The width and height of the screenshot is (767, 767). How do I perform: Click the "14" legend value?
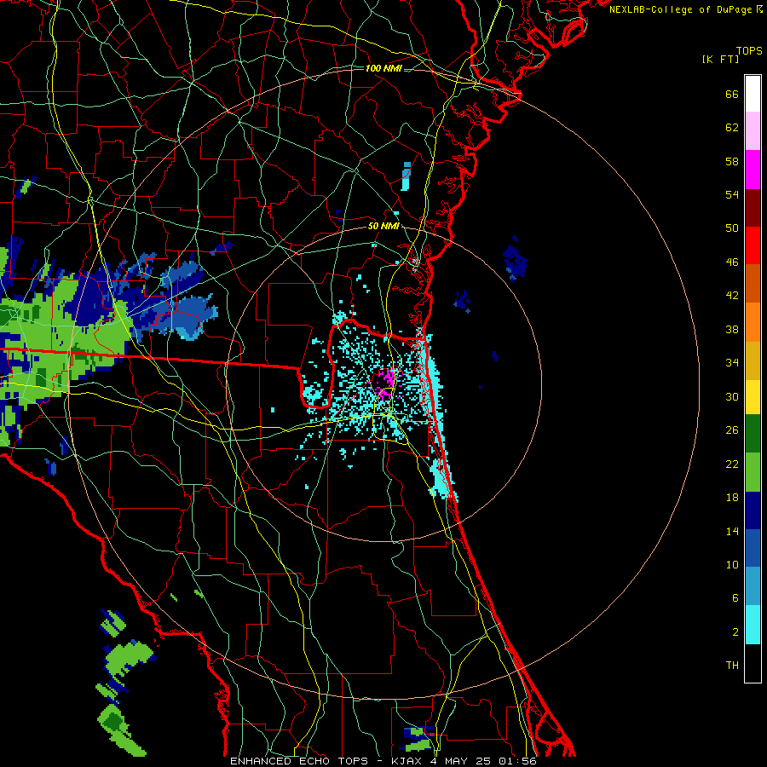point(732,531)
